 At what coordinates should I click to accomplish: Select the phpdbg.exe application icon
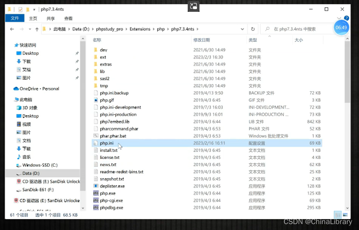(96, 208)
